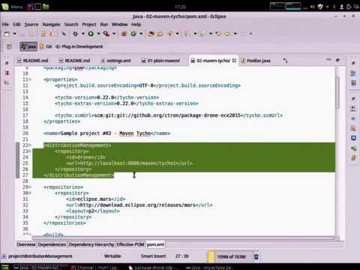The width and height of the screenshot is (360, 270).
Task: Switch to the settings.xml editor tab
Action: [x=116, y=61]
